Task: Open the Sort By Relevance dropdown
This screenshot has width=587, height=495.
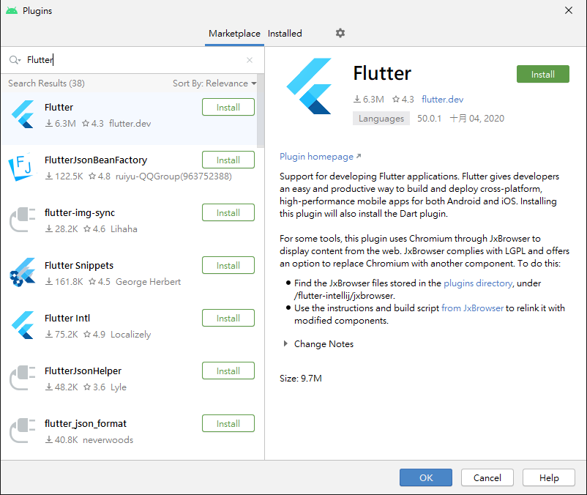Action: [x=214, y=83]
